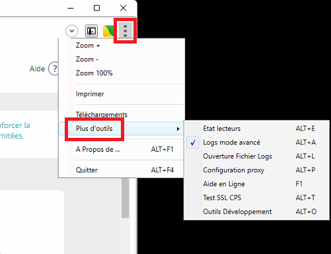The width and height of the screenshot is (331, 254).
Task: Select Zoom - in the menu
Action: [x=122, y=59]
